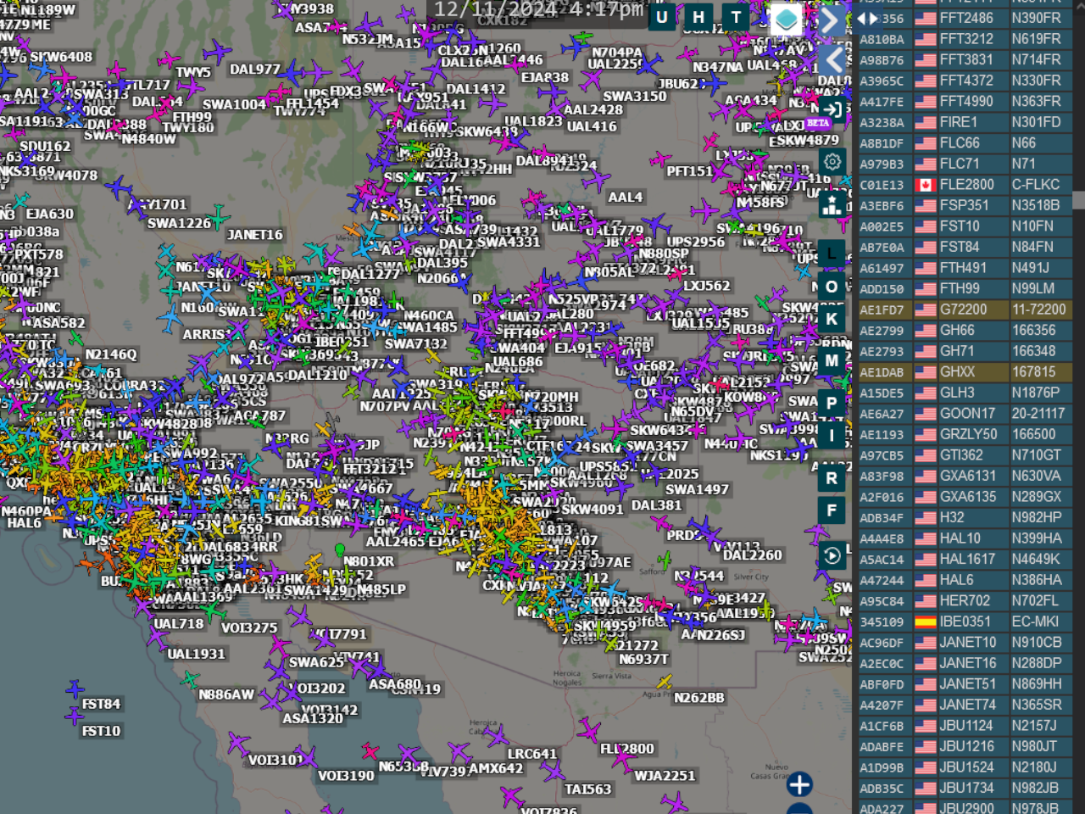This screenshot has width=1085, height=814.
Task: Select the FTH491 row in the list
Action: 964,268
